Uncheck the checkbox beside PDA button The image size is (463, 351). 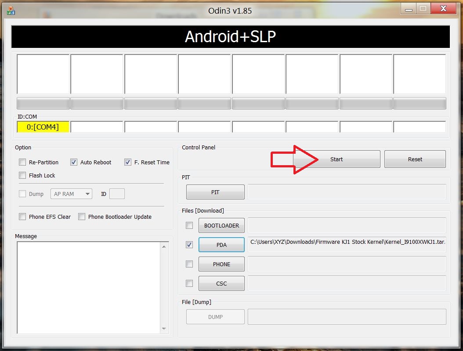pos(189,245)
